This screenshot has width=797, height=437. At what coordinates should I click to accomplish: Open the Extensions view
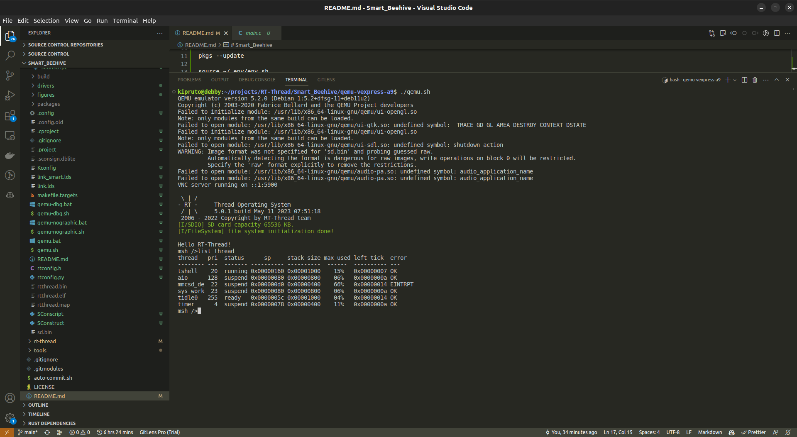click(10, 115)
